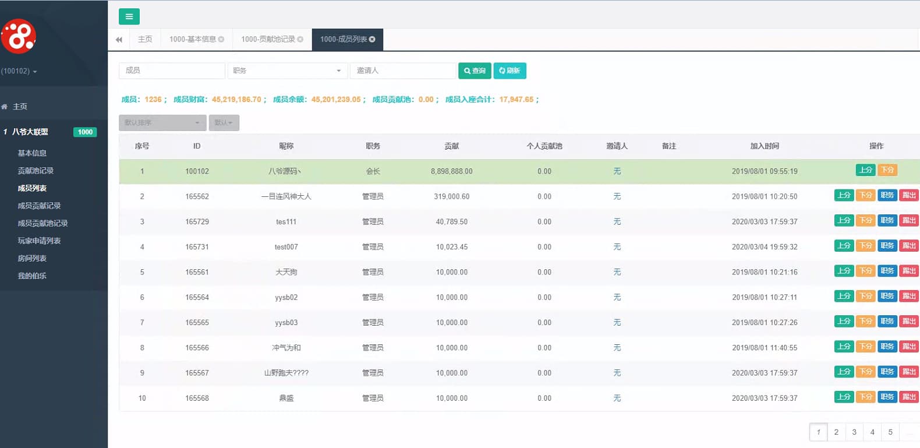Close the 1000-基本信息 tab
920x448 pixels.
click(221, 40)
